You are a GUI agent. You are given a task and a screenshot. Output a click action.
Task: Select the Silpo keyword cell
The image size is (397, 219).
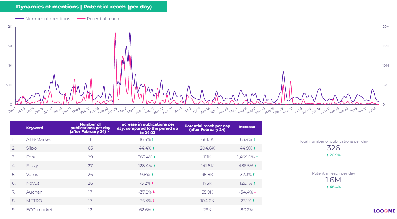pyautogui.click(x=31, y=148)
